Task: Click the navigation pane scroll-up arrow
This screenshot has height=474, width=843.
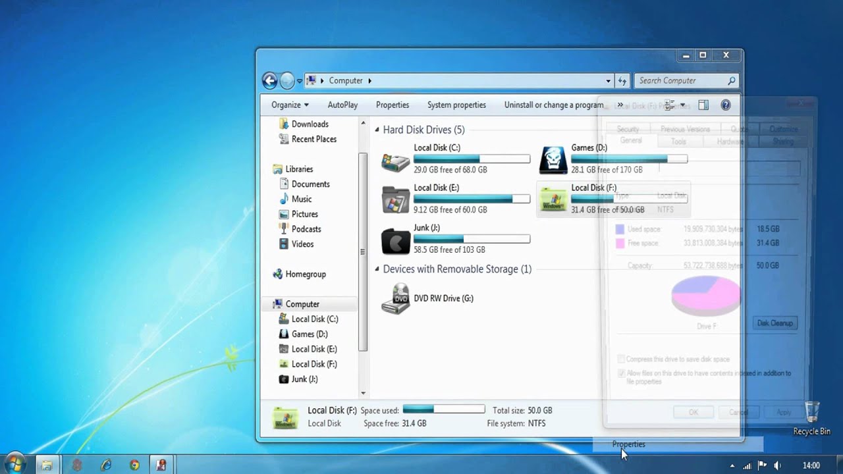Action: (362, 123)
